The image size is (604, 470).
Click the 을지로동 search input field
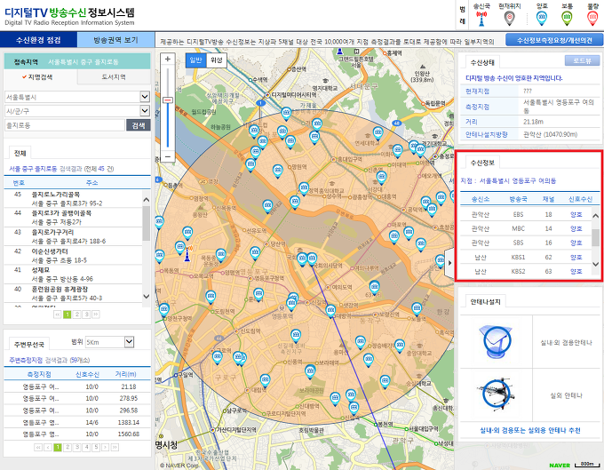(65, 125)
